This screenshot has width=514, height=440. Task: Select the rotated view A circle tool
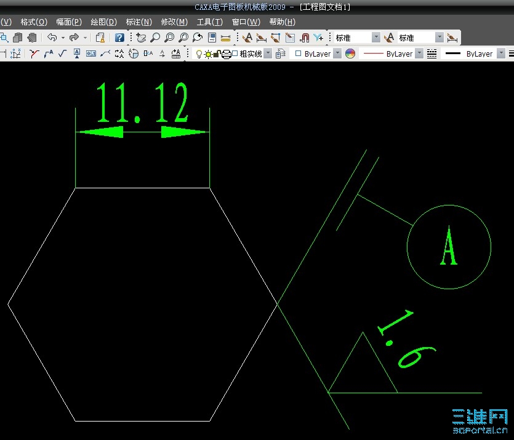tap(134, 54)
